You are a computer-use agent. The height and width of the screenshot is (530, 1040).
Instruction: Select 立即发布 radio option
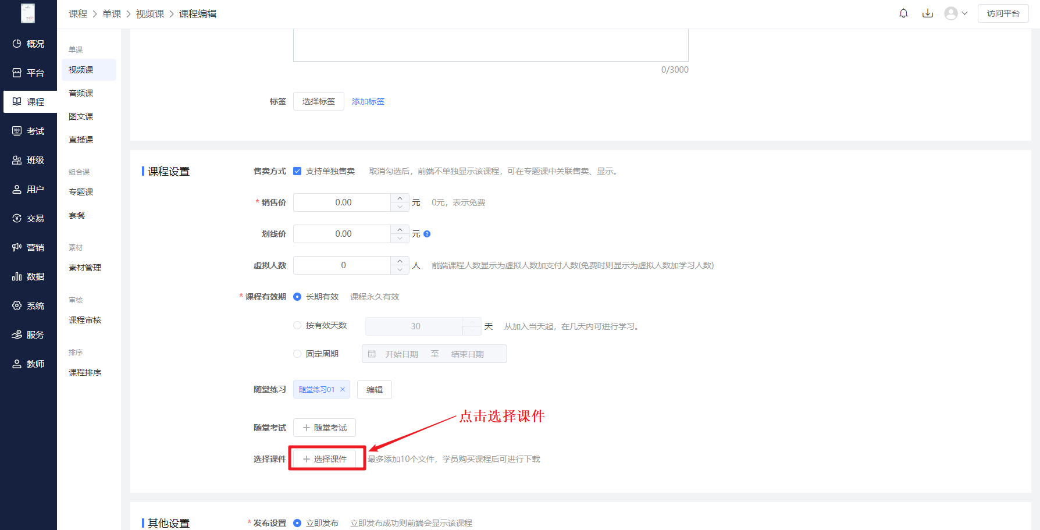click(x=297, y=523)
